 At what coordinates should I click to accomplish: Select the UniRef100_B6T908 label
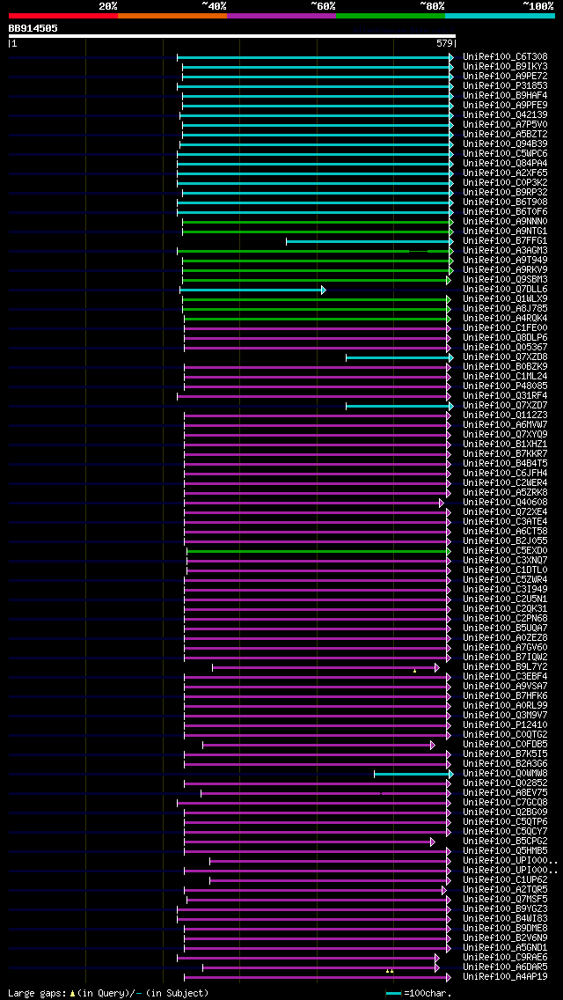tap(505, 202)
